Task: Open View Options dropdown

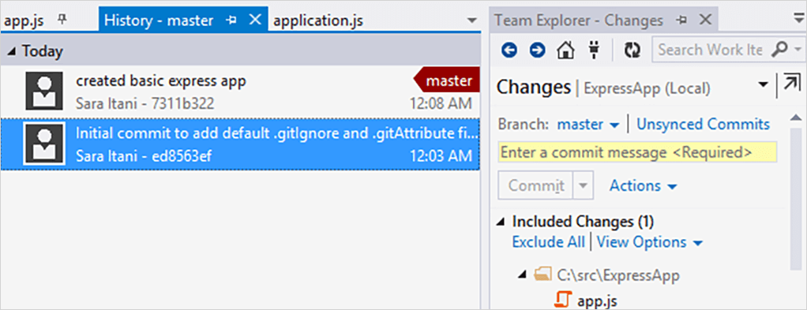Action: click(650, 241)
